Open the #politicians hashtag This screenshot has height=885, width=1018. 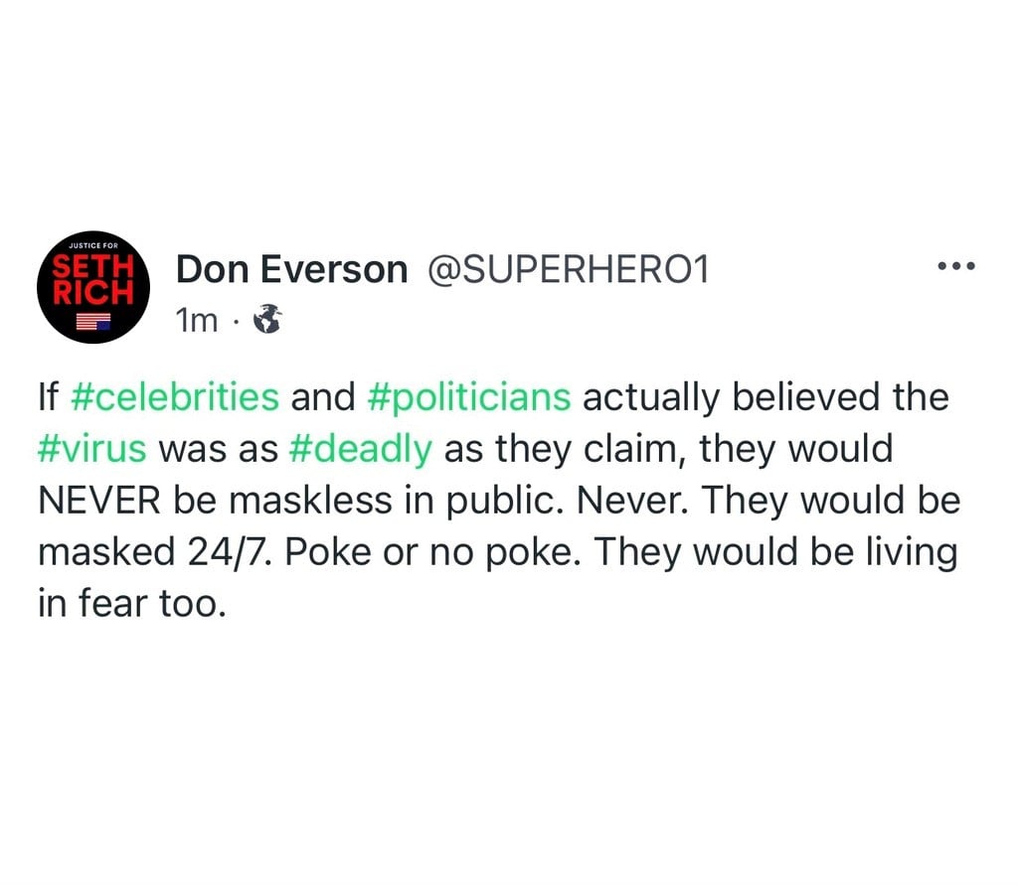[469, 397]
